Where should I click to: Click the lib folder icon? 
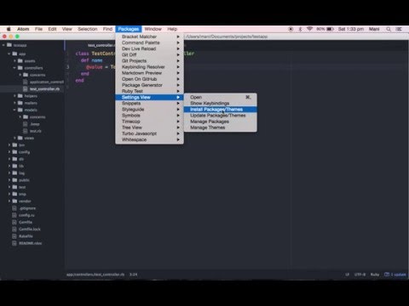14,166
